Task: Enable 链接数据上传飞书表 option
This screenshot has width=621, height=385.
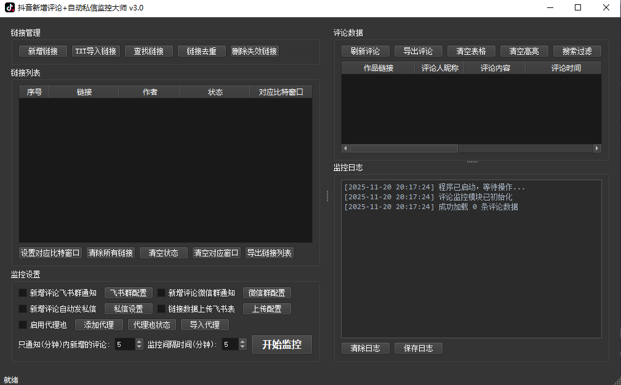Action: pyautogui.click(x=161, y=309)
